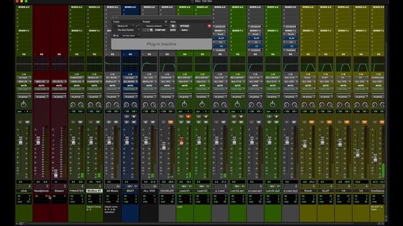Solo the Lead-02 track

[199, 122]
